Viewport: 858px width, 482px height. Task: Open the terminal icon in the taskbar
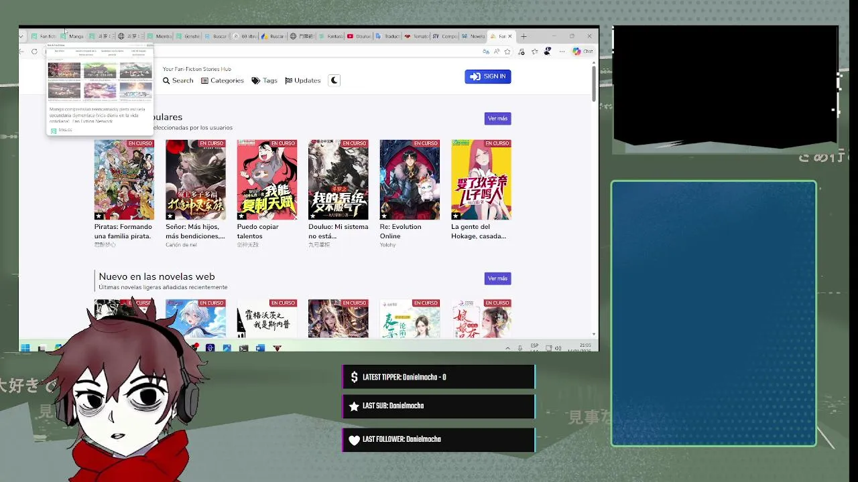point(243,347)
